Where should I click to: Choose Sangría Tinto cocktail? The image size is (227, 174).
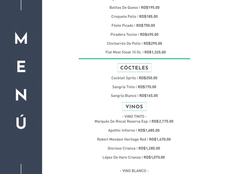coord(134,87)
